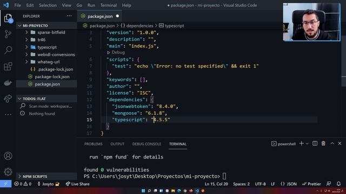The height and width of the screenshot is (194, 346).
Task: Open the Terminal menu
Action: (x=109, y=5)
